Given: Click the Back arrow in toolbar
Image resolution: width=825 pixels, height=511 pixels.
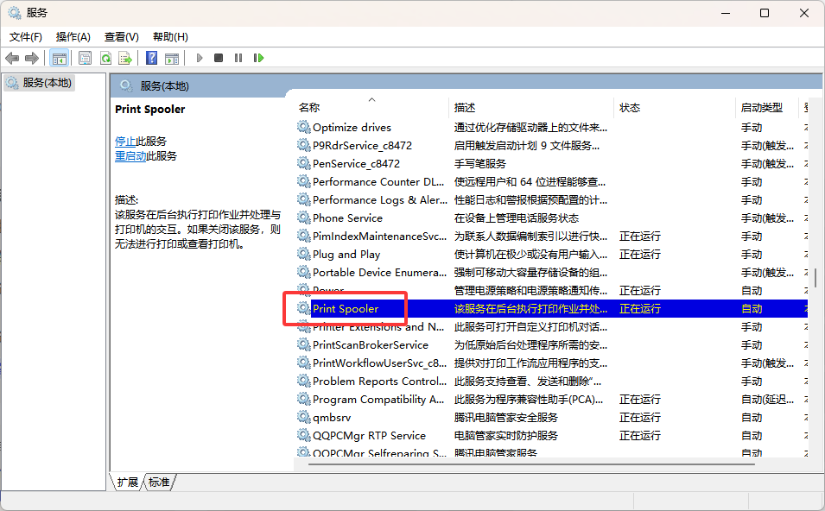Looking at the screenshot, I should (x=12, y=58).
